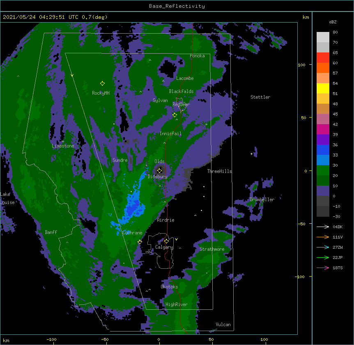The width and height of the screenshot is (354, 345).
Task: Click the white arrow beside 04DK
Action: (323, 227)
